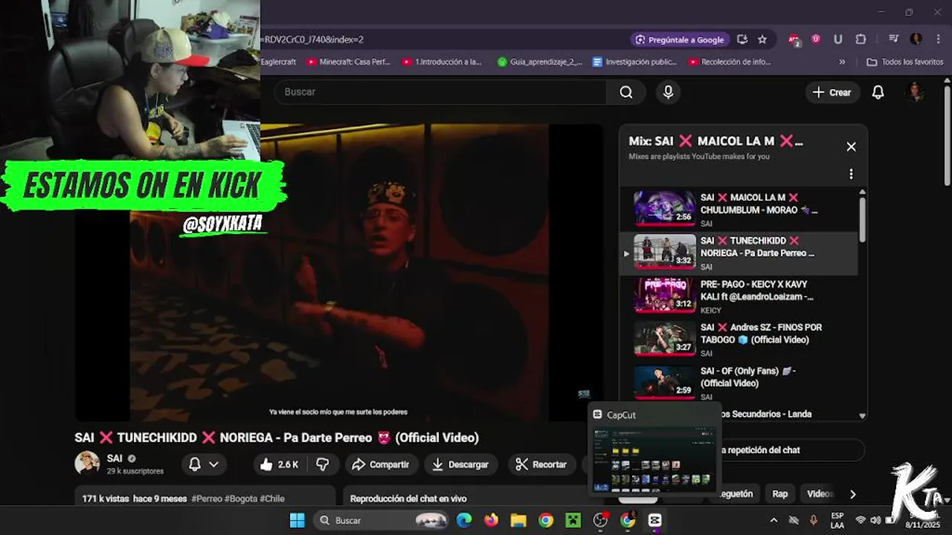Screen dimensions: 952x535
Task: Click the 171 k vistas description box
Action: pyautogui.click(x=205, y=496)
